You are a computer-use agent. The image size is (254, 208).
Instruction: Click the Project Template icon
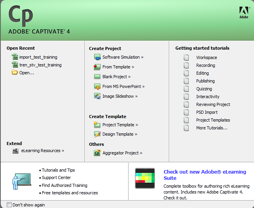coord(97,124)
